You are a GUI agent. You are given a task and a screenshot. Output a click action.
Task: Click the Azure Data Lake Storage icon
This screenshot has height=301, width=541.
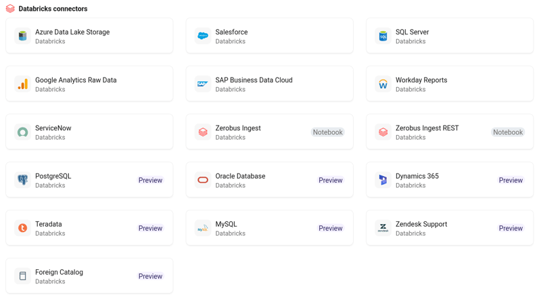tap(23, 36)
